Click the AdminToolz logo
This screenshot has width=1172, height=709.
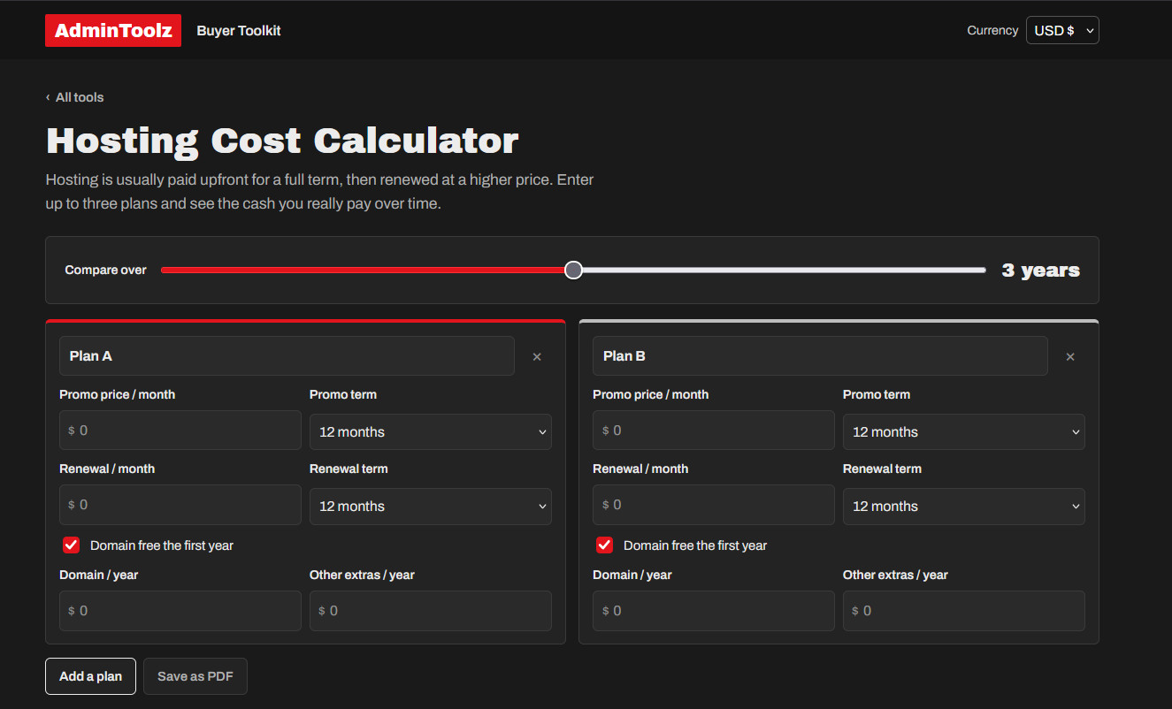tap(113, 31)
